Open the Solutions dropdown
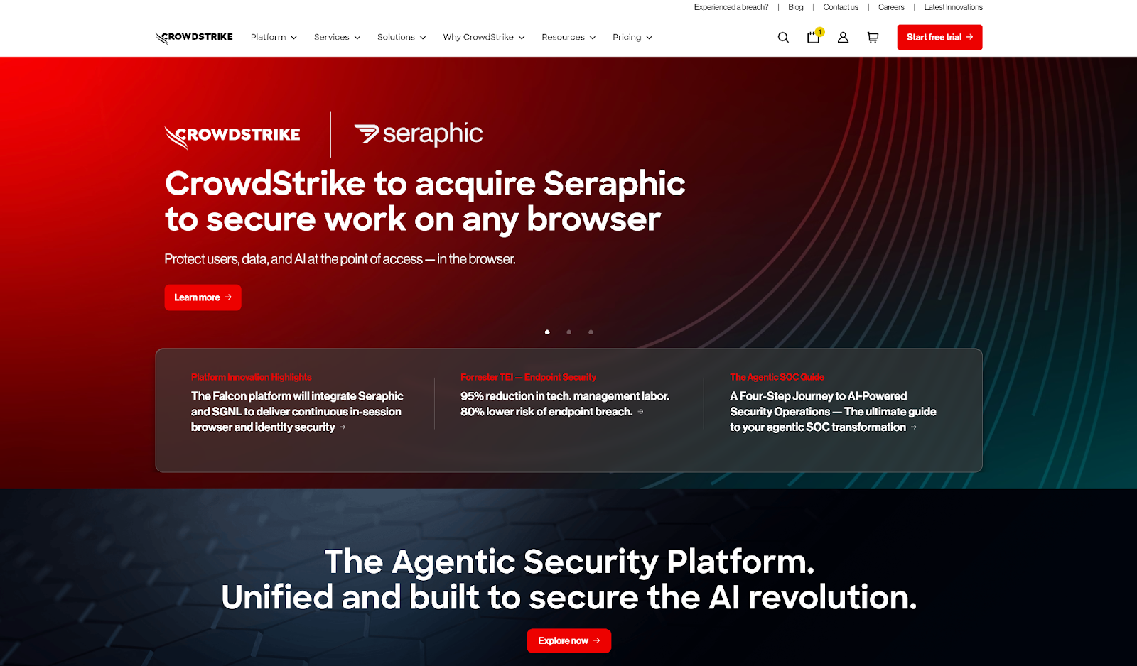 coord(401,37)
